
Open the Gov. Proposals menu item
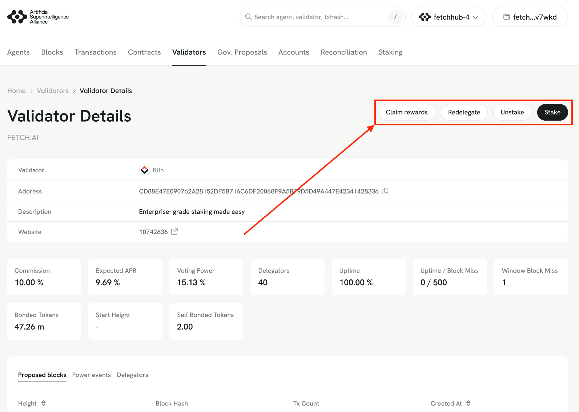[242, 52]
